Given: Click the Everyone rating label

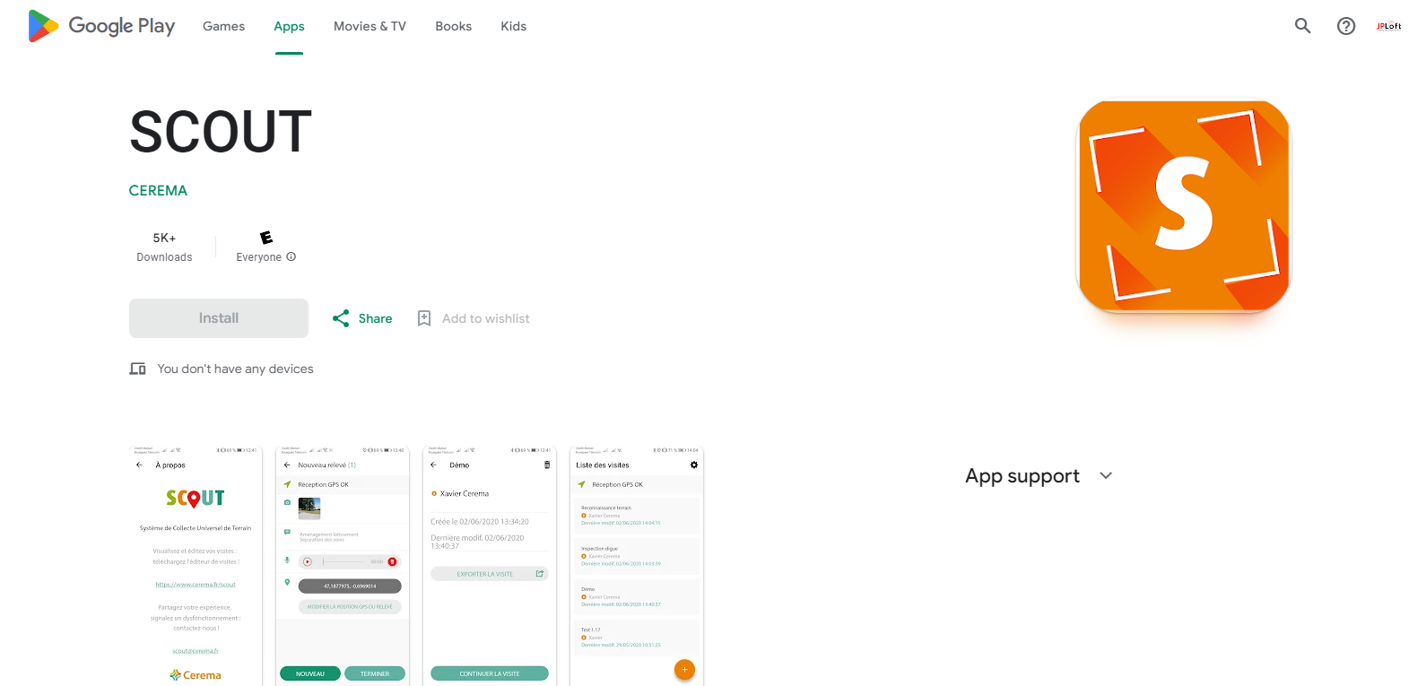Looking at the screenshot, I should pos(258,256).
